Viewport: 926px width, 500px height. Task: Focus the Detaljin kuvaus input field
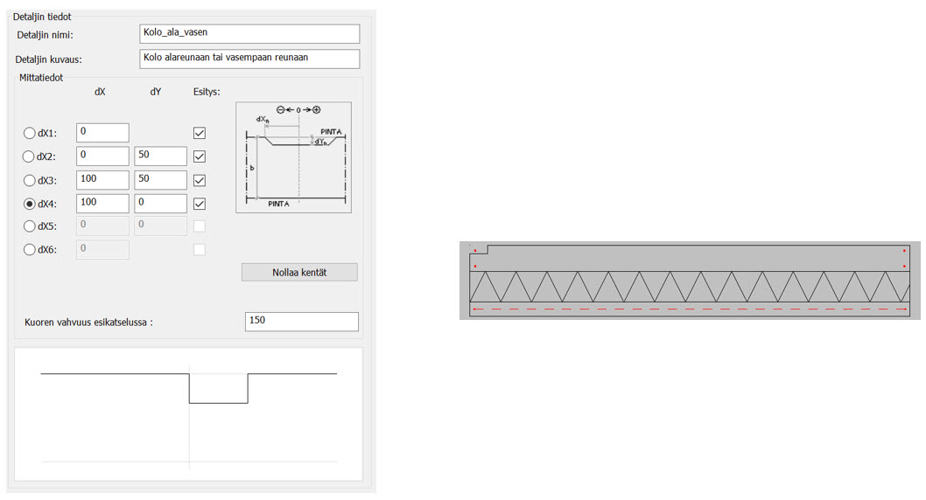[249, 59]
